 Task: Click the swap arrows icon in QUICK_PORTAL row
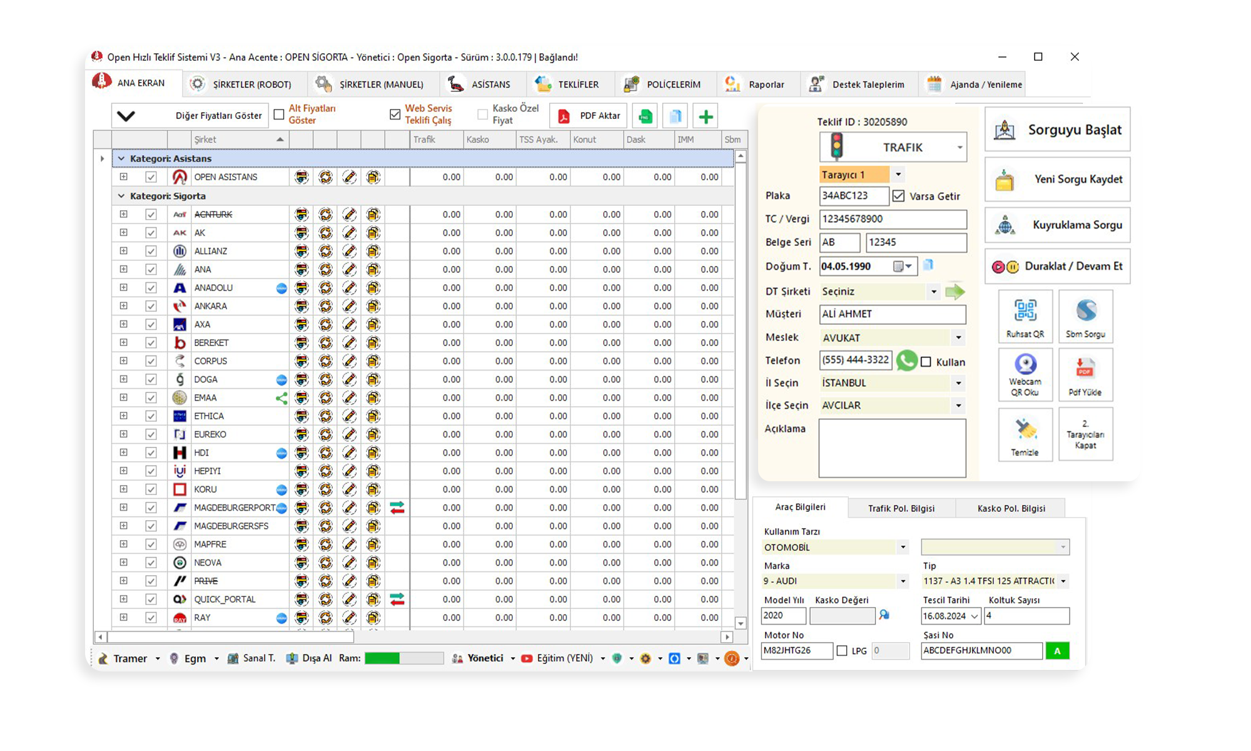coord(397,600)
